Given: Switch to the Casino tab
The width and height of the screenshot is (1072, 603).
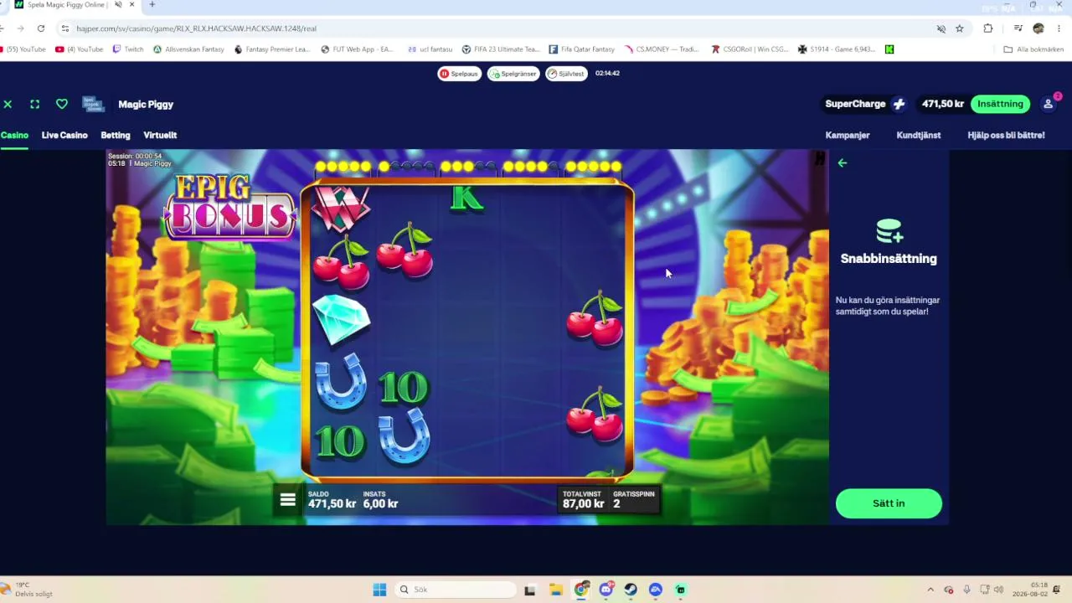Looking at the screenshot, I should pyautogui.click(x=14, y=135).
